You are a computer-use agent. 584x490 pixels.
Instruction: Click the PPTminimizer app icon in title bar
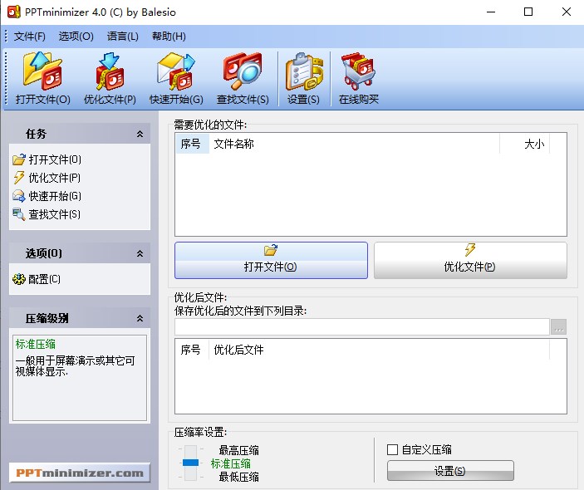14,12
